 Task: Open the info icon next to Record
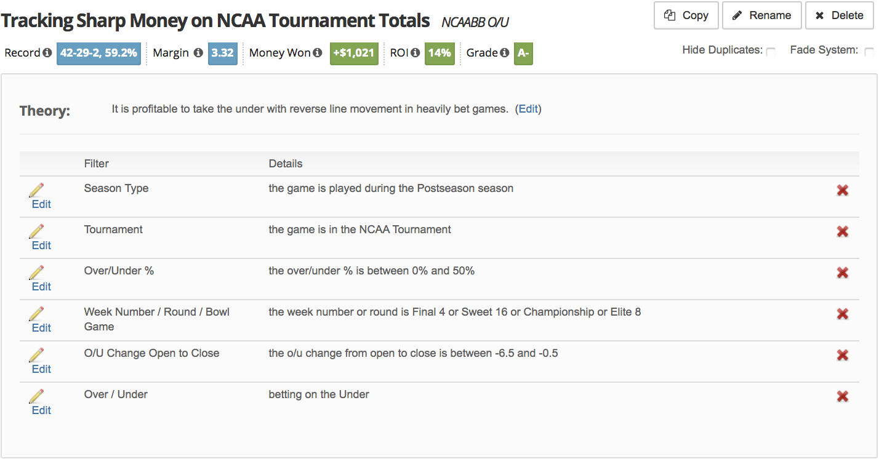coord(47,53)
